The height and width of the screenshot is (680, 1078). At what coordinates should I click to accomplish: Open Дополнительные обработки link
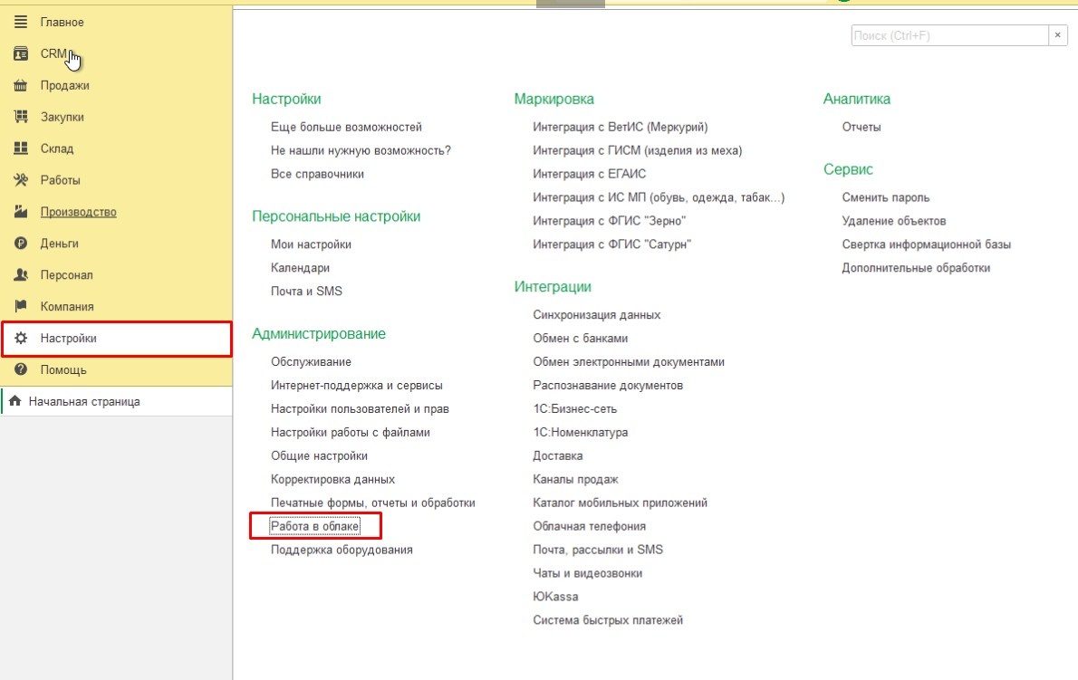point(916,268)
